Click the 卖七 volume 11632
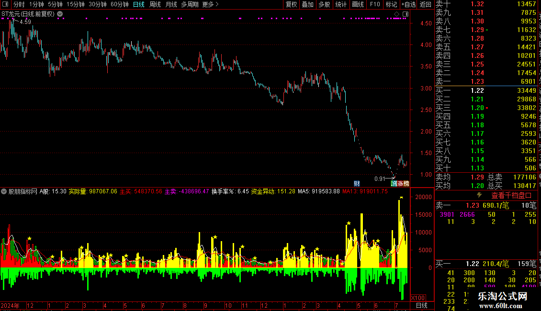This screenshot has width=541, height=311. pos(527,30)
